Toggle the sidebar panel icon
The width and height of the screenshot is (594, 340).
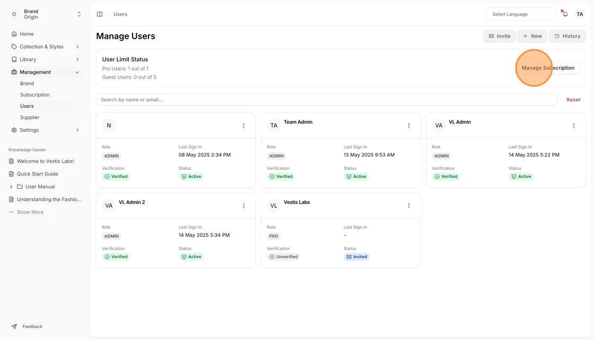[100, 14]
